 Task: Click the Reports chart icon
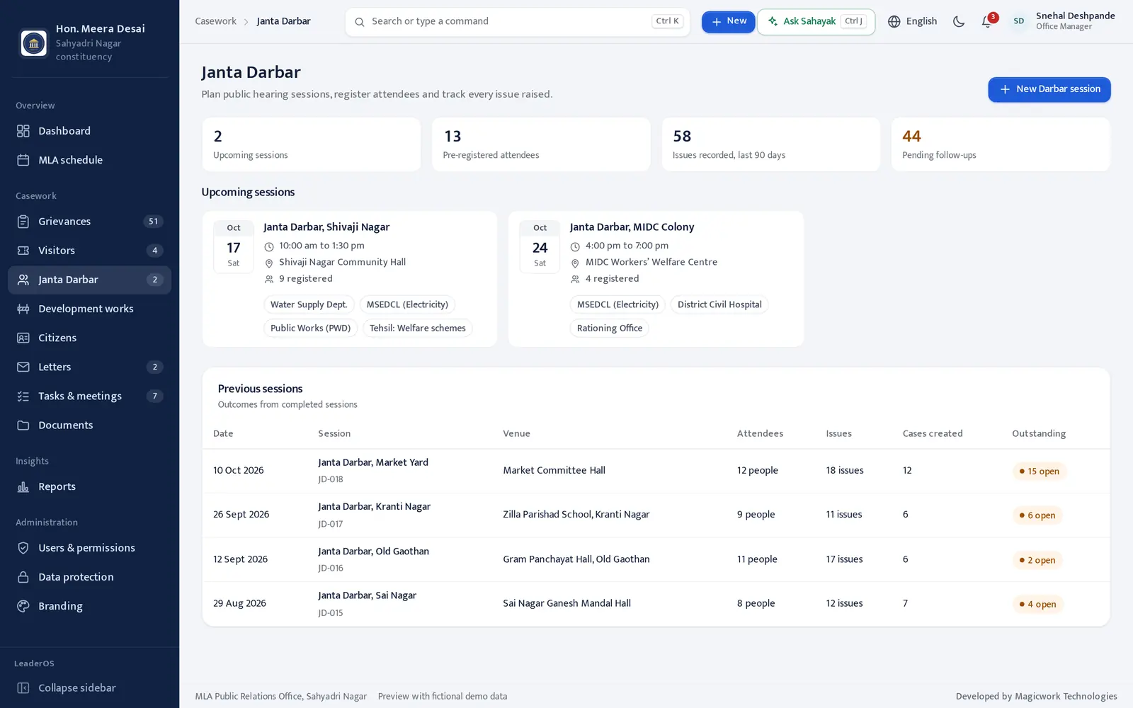click(x=23, y=486)
